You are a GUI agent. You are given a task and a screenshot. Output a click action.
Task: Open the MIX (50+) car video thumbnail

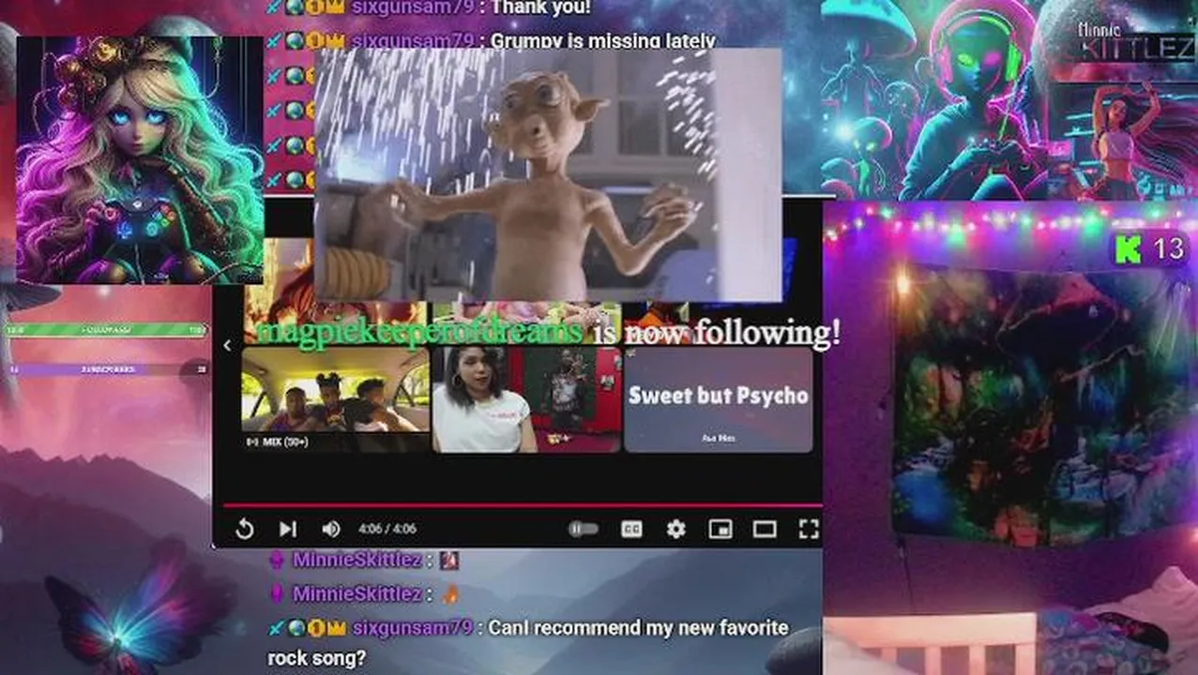335,400
